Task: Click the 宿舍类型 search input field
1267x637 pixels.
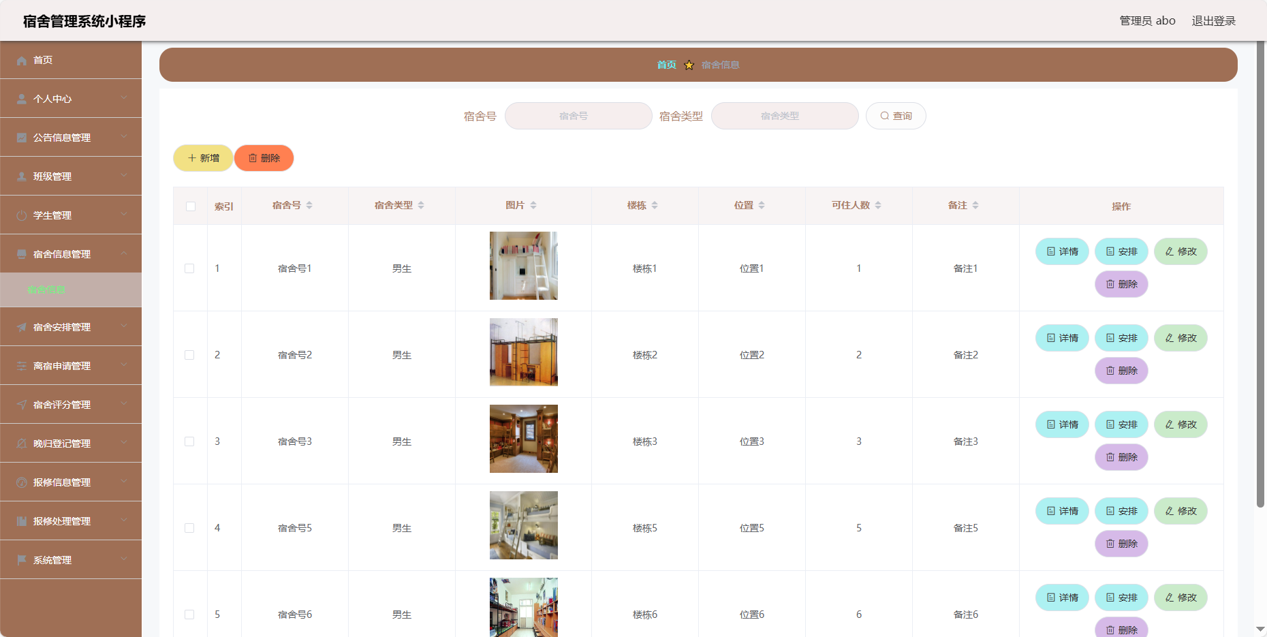Action: click(x=785, y=116)
